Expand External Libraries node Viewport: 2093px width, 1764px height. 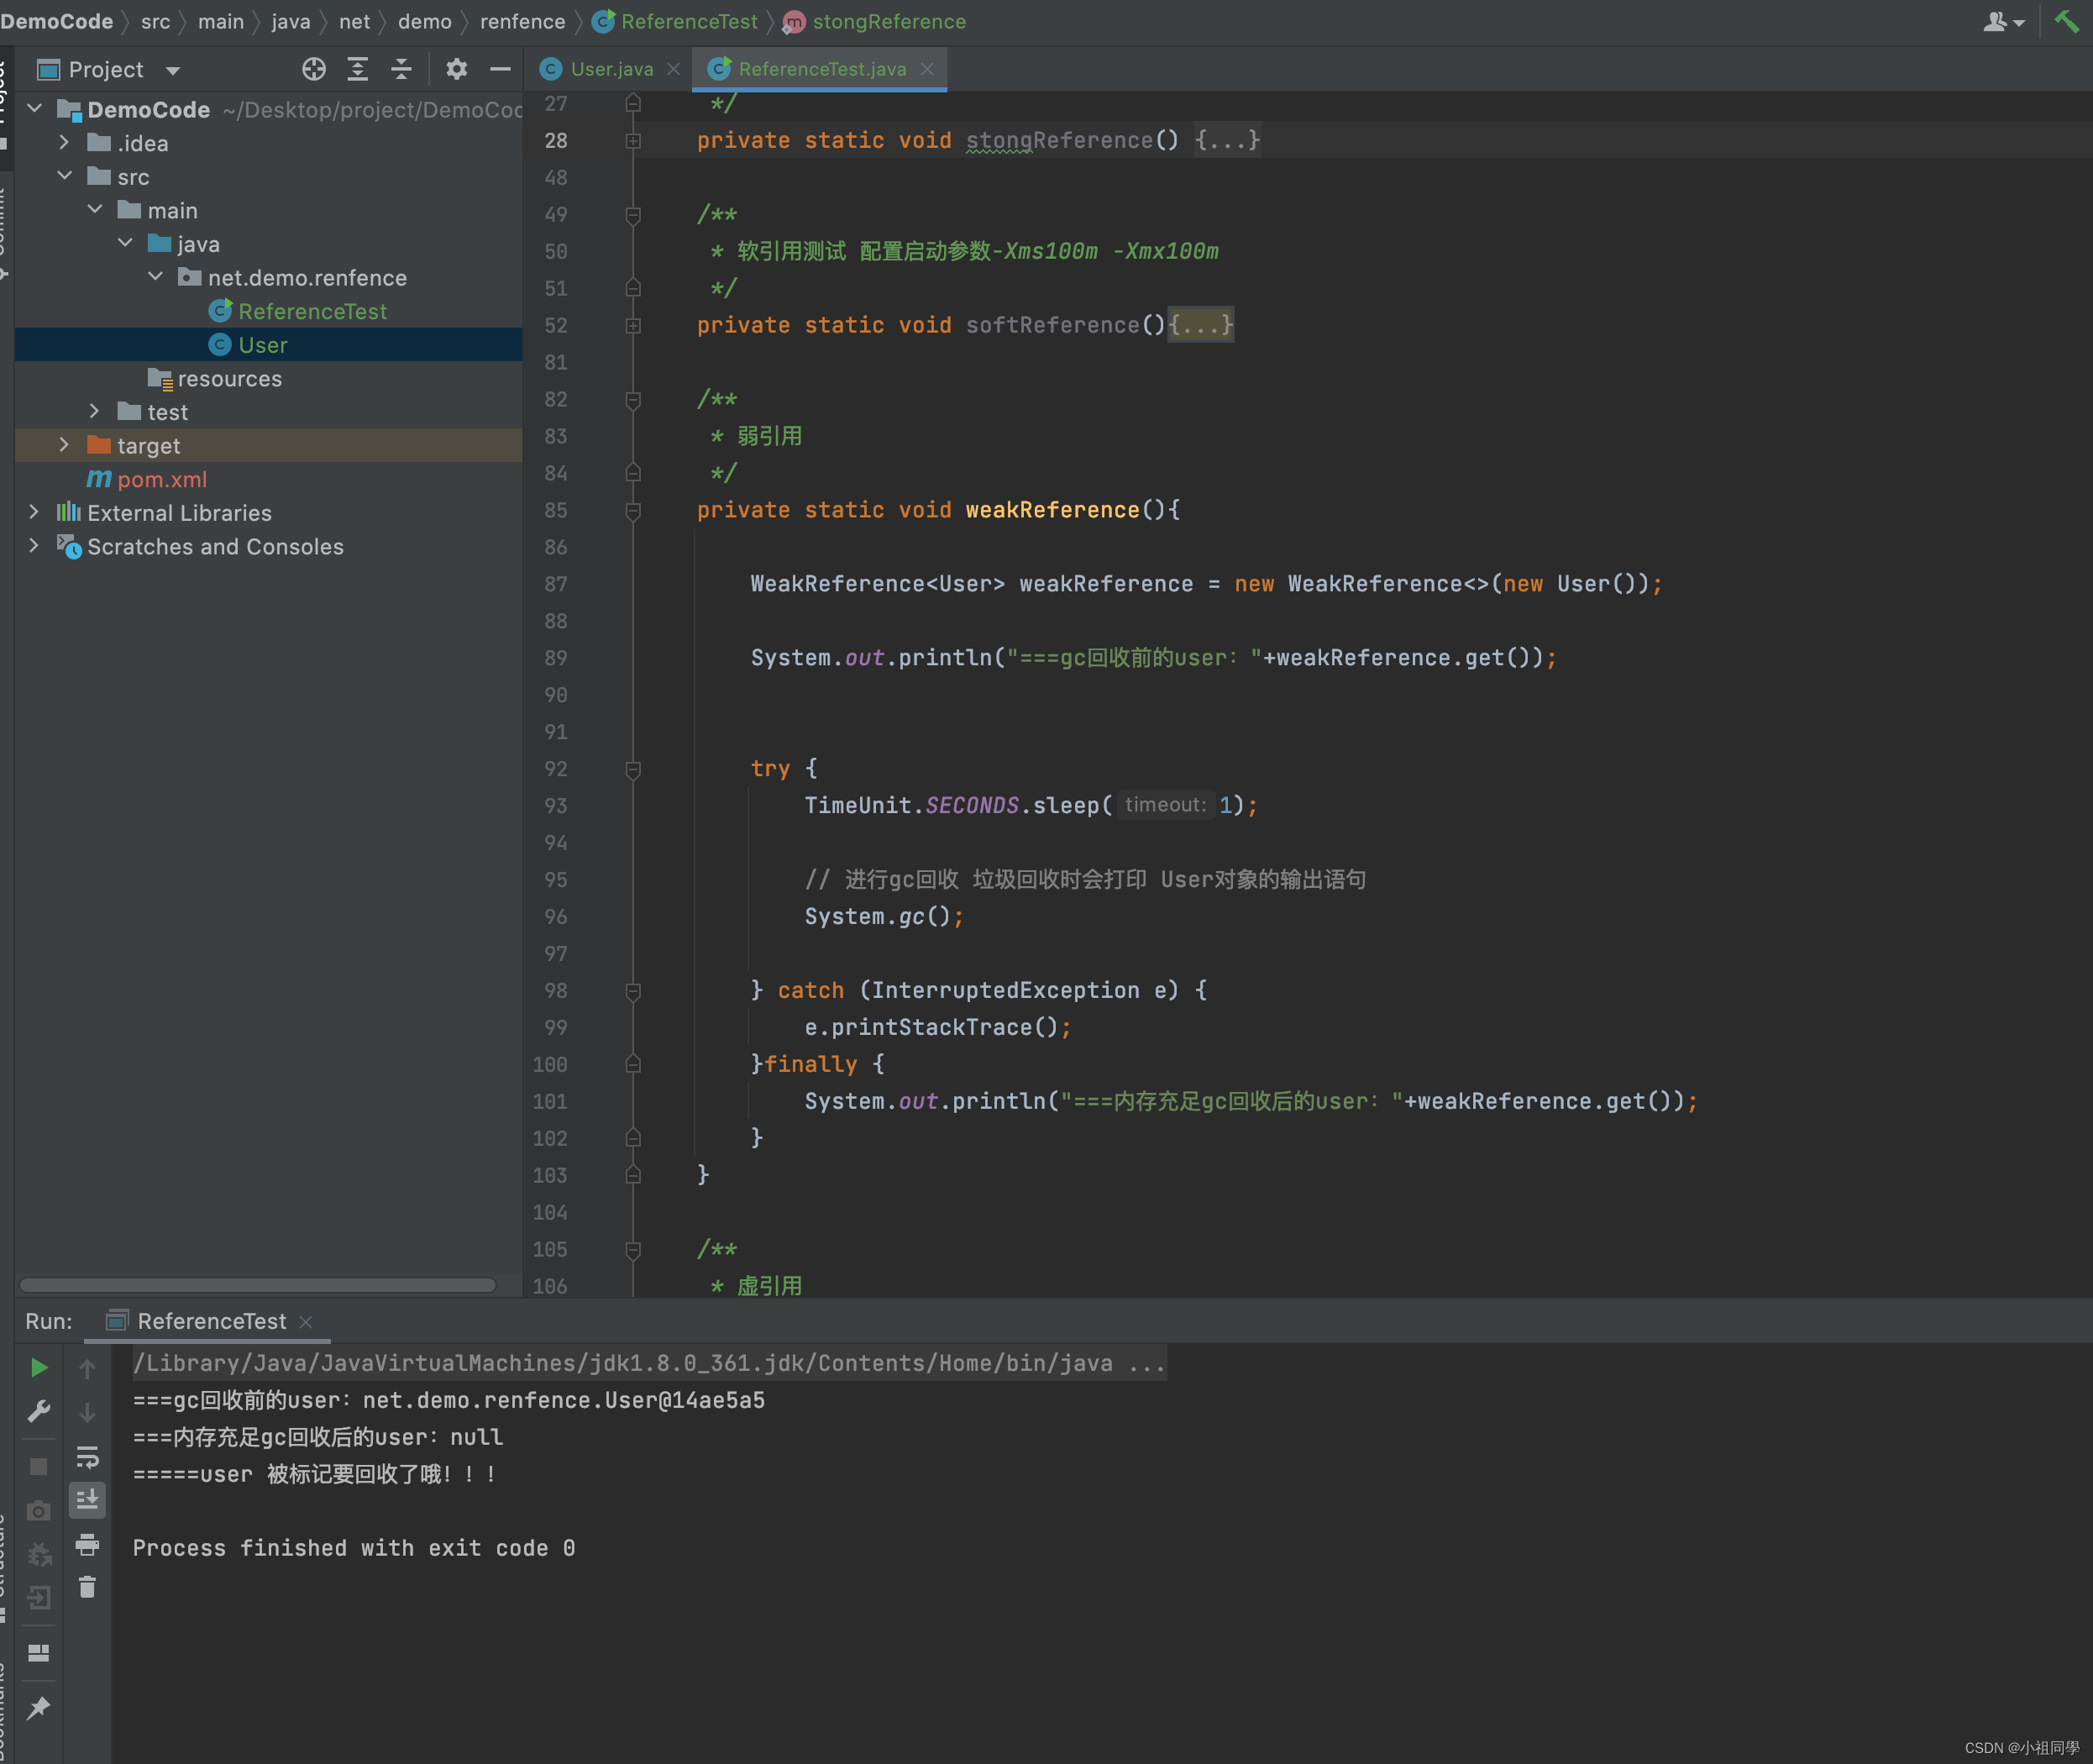35,512
